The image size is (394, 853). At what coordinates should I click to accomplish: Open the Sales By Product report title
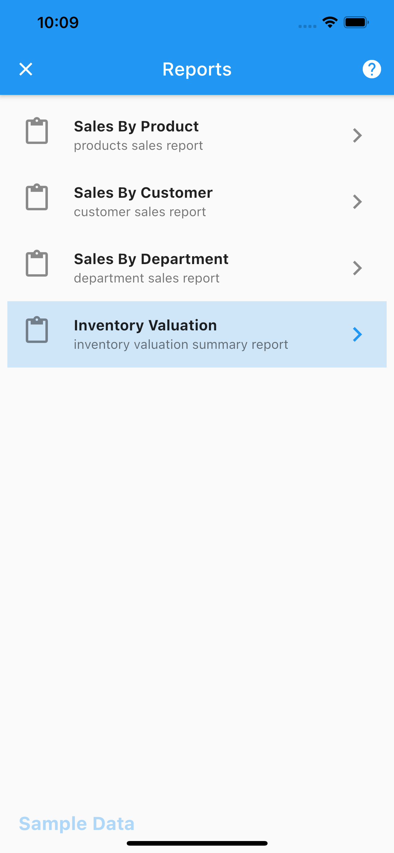click(x=136, y=126)
